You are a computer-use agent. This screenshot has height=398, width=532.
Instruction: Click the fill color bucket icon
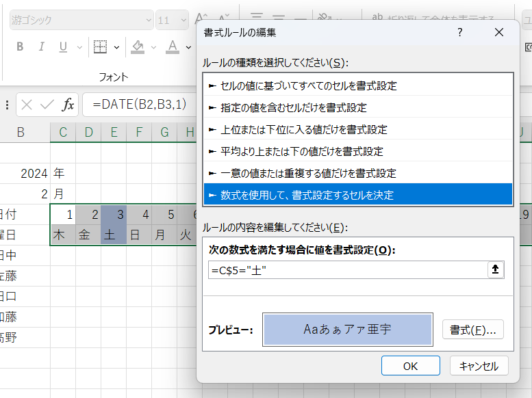[x=138, y=47]
